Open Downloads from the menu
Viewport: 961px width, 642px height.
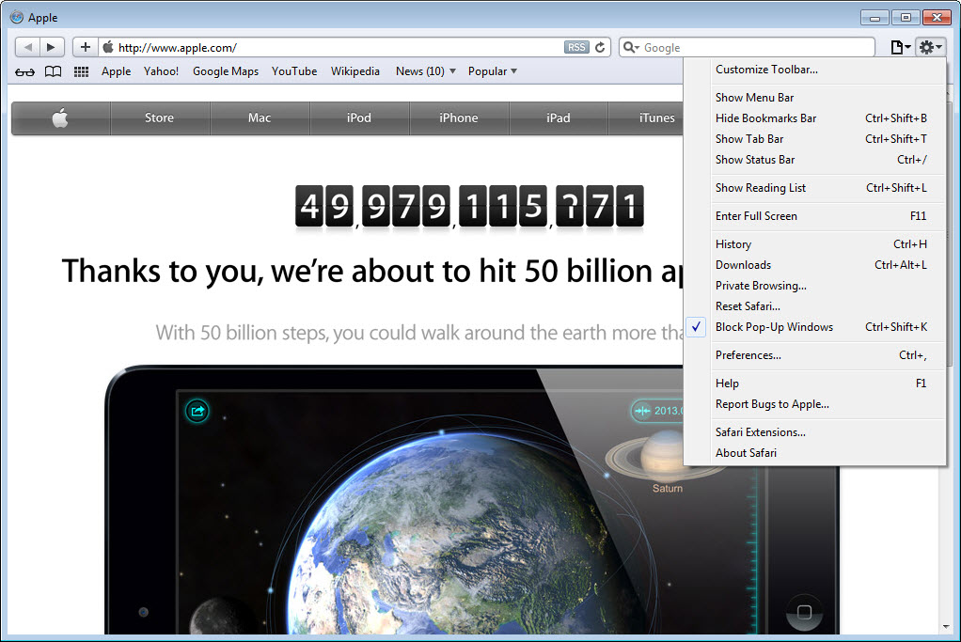(x=814, y=265)
